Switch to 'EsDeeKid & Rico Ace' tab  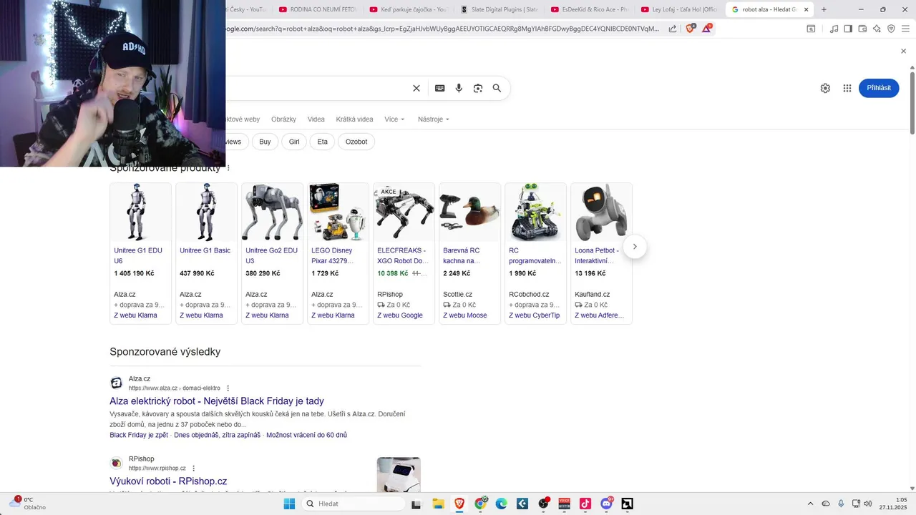click(590, 9)
